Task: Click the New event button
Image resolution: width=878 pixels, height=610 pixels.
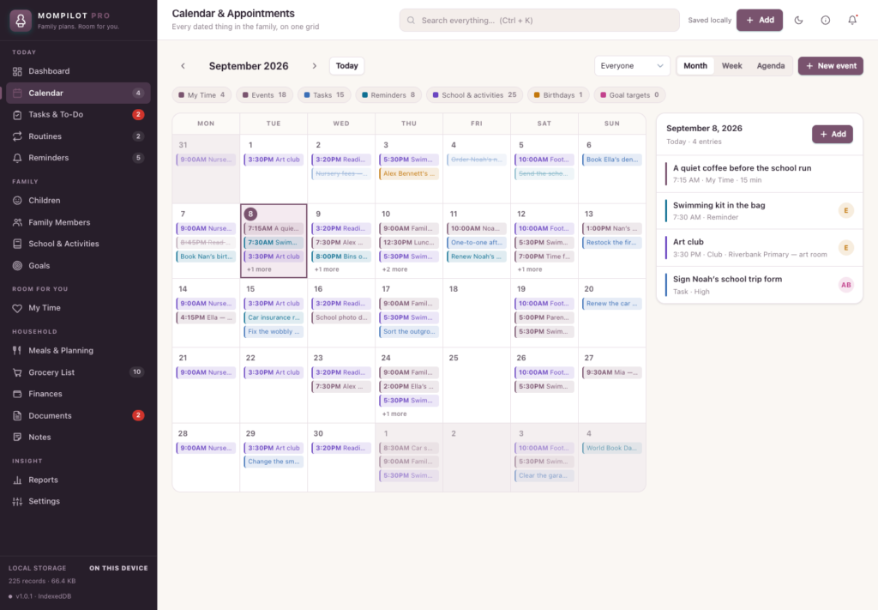Action: tap(830, 66)
